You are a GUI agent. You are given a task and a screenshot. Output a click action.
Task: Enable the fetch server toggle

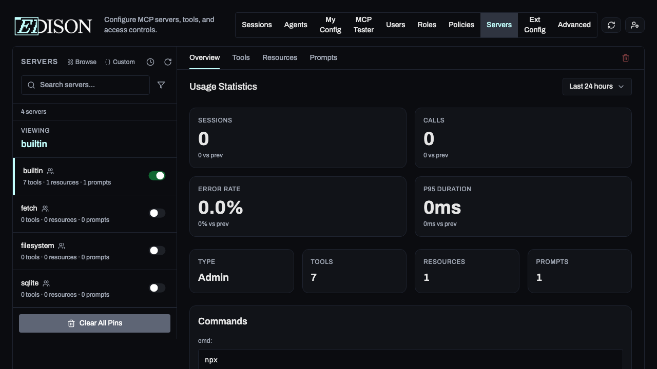(157, 213)
